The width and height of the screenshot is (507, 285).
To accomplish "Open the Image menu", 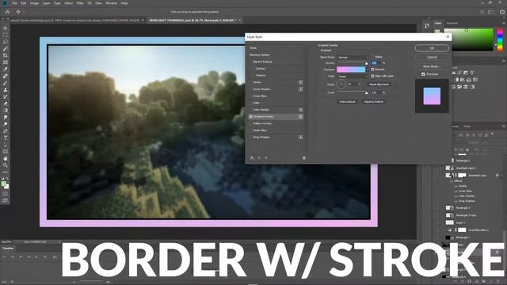I will 34,3.
